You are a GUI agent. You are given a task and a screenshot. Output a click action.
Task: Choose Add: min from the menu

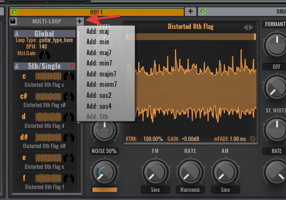point(98,42)
